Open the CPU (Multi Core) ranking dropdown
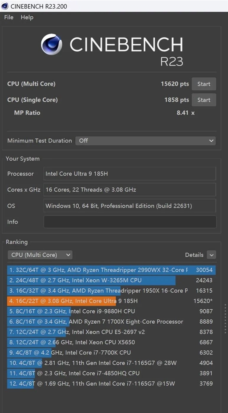228x413 pixels. click(40, 255)
